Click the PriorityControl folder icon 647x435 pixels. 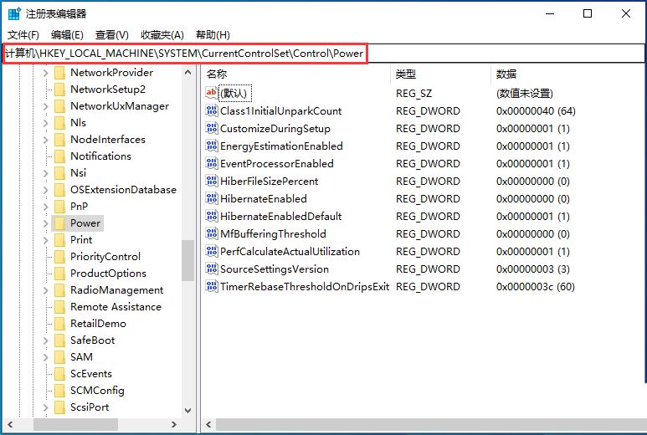coord(59,257)
